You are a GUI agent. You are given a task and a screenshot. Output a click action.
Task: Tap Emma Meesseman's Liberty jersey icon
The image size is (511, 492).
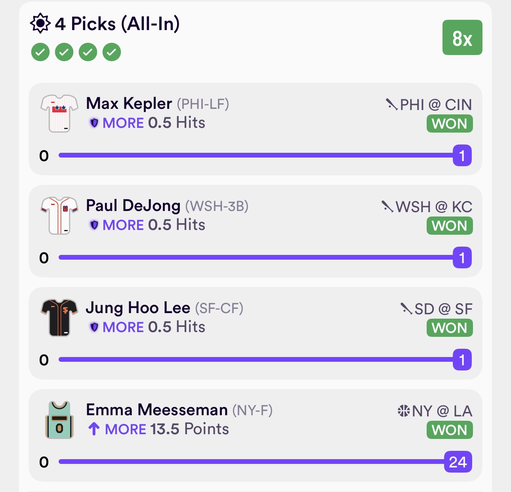pyautogui.click(x=59, y=420)
